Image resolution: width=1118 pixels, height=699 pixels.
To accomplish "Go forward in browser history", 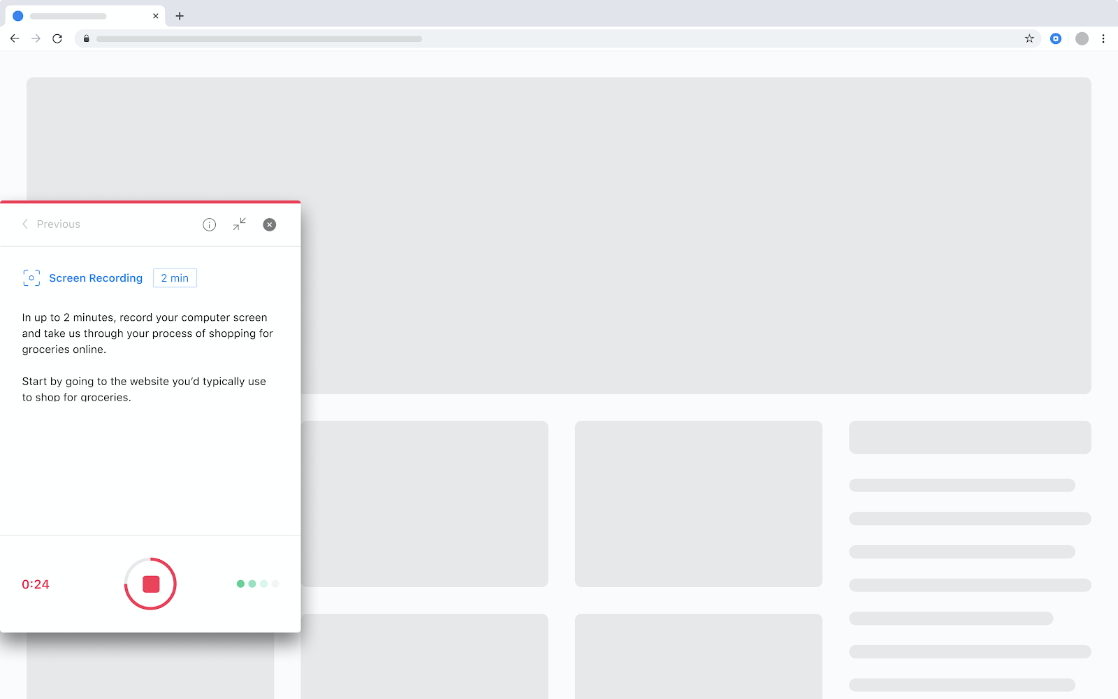I will click(36, 38).
